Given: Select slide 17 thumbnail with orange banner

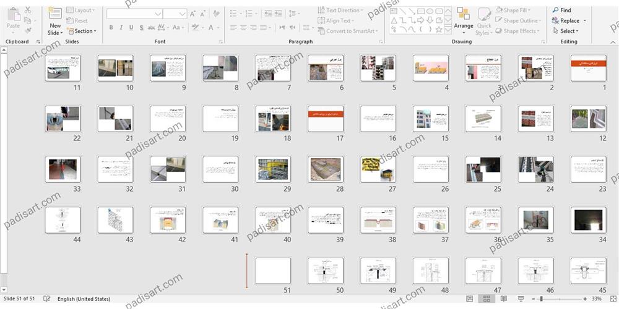Looking at the screenshot, I should [326, 118].
